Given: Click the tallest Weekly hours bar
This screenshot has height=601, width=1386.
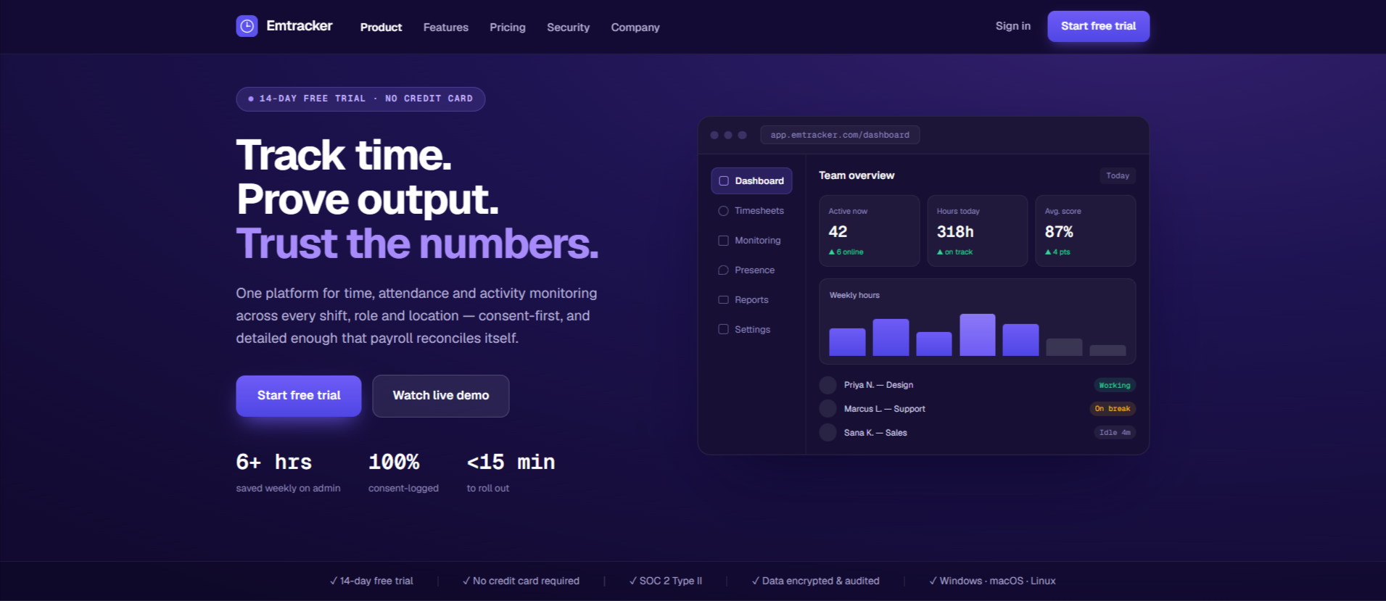Looking at the screenshot, I should pyautogui.click(x=977, y=334).
